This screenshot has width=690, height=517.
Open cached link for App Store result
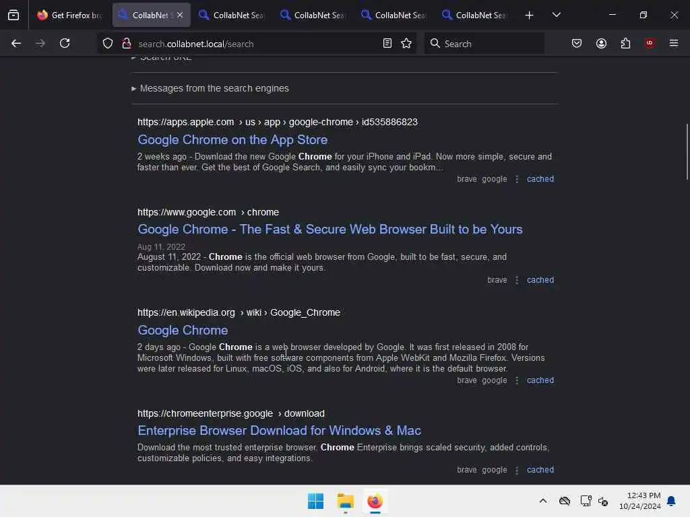click(x=540, y=179)
